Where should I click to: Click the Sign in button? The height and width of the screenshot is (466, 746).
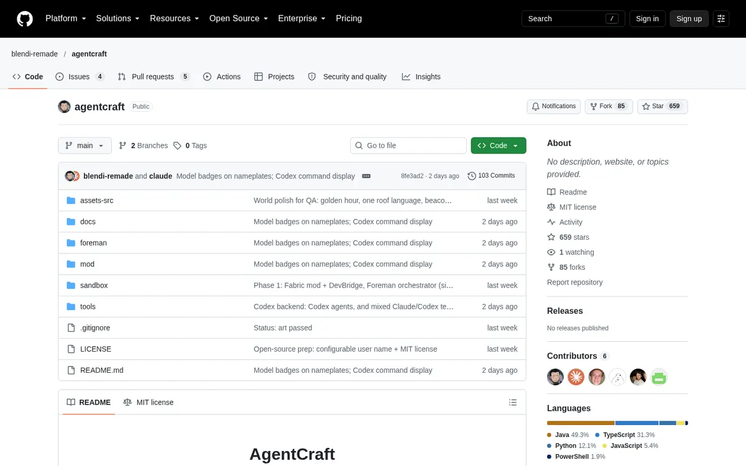tap(647, 19)
